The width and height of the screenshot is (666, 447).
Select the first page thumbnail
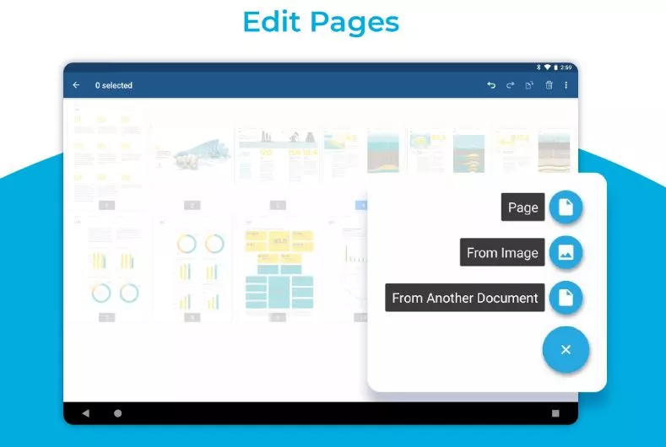[x=106, y=154]
